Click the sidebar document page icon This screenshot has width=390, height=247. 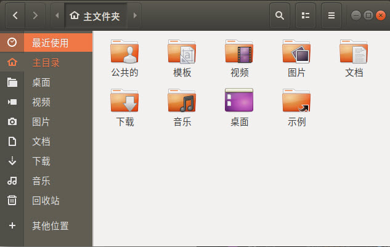tap(12, 141)
